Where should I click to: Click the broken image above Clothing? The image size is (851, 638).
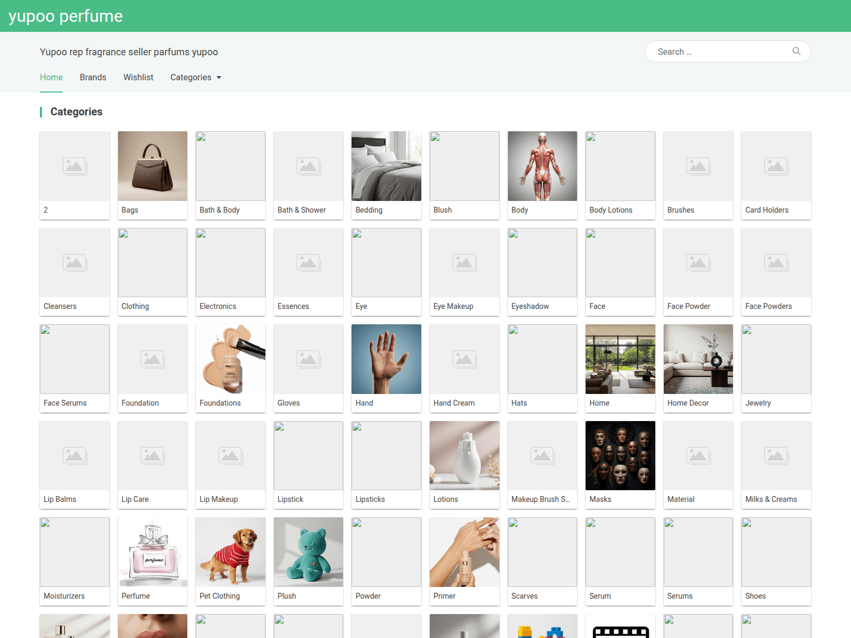[x=153, y=263]
